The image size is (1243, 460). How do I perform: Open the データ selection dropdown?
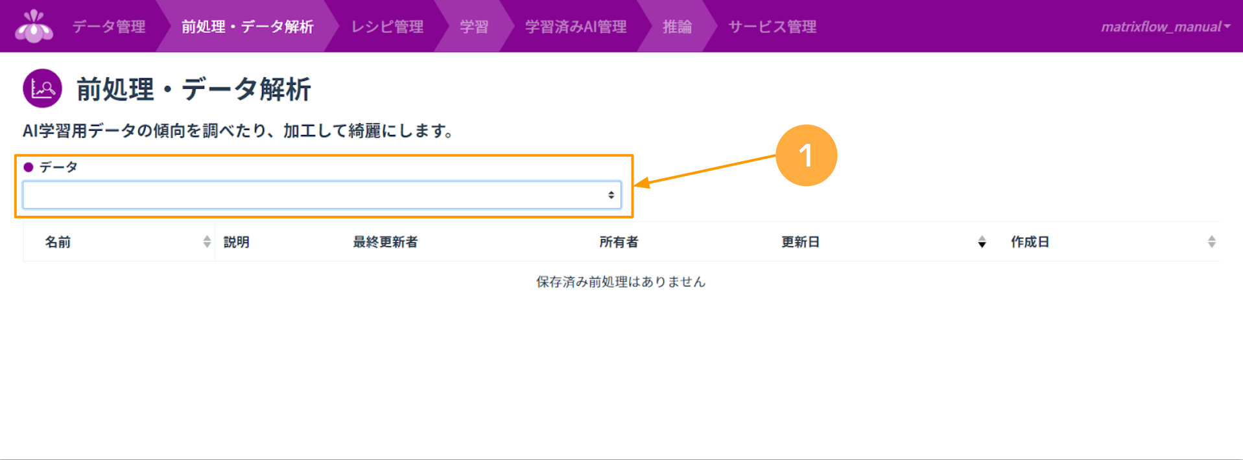tap(322, 195)
